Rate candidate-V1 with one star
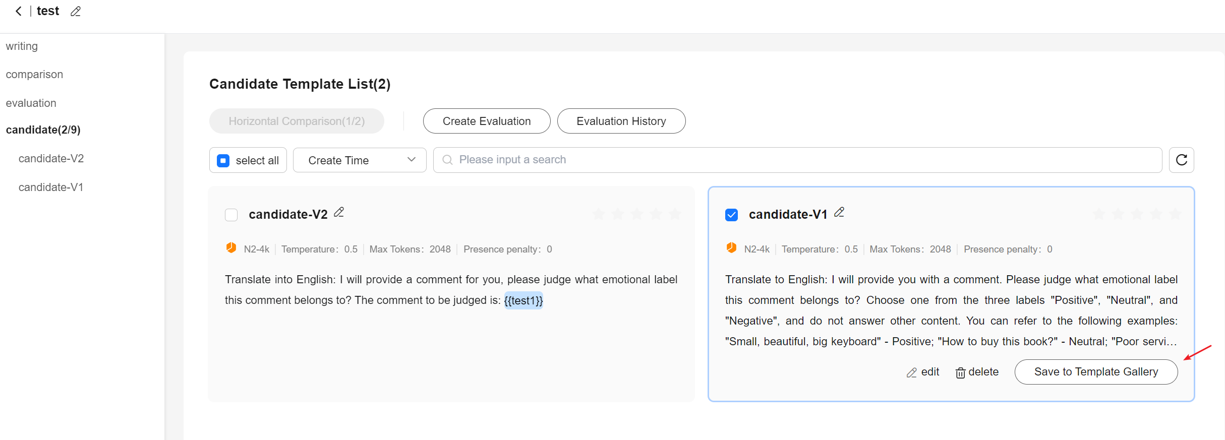The width and height of the screenshot is (1225, 440). (1099, 214)
